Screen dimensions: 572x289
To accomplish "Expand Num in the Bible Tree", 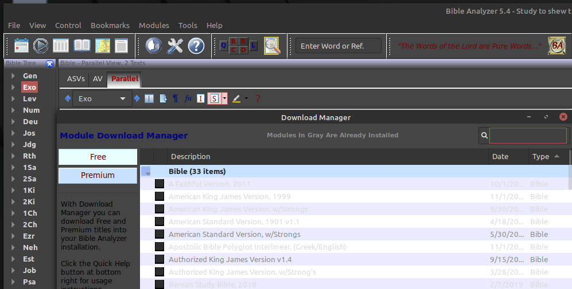I will coord(13,110).
